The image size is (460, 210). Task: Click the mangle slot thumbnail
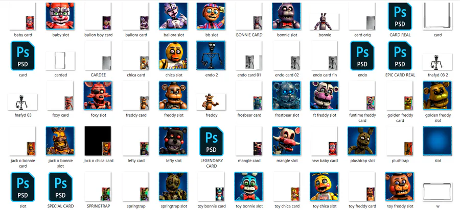[287, 141]
